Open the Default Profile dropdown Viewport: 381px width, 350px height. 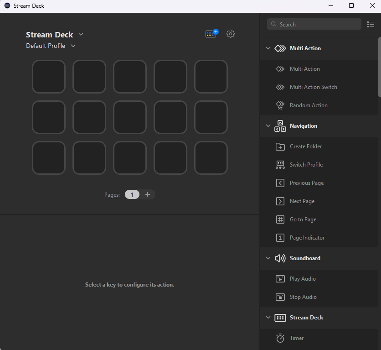click(x=73, y=46)
